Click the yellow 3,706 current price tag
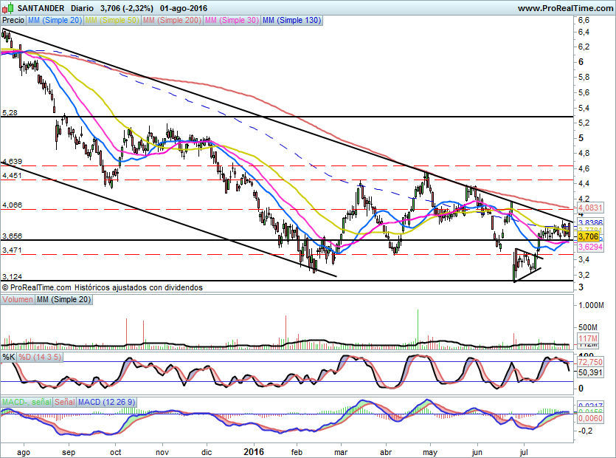 point(589,236)
